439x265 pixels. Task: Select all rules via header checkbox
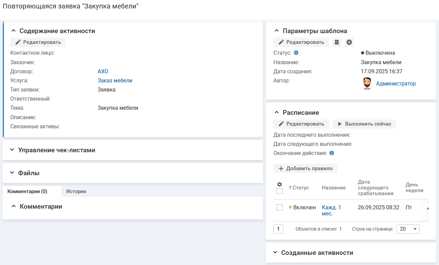279,191
